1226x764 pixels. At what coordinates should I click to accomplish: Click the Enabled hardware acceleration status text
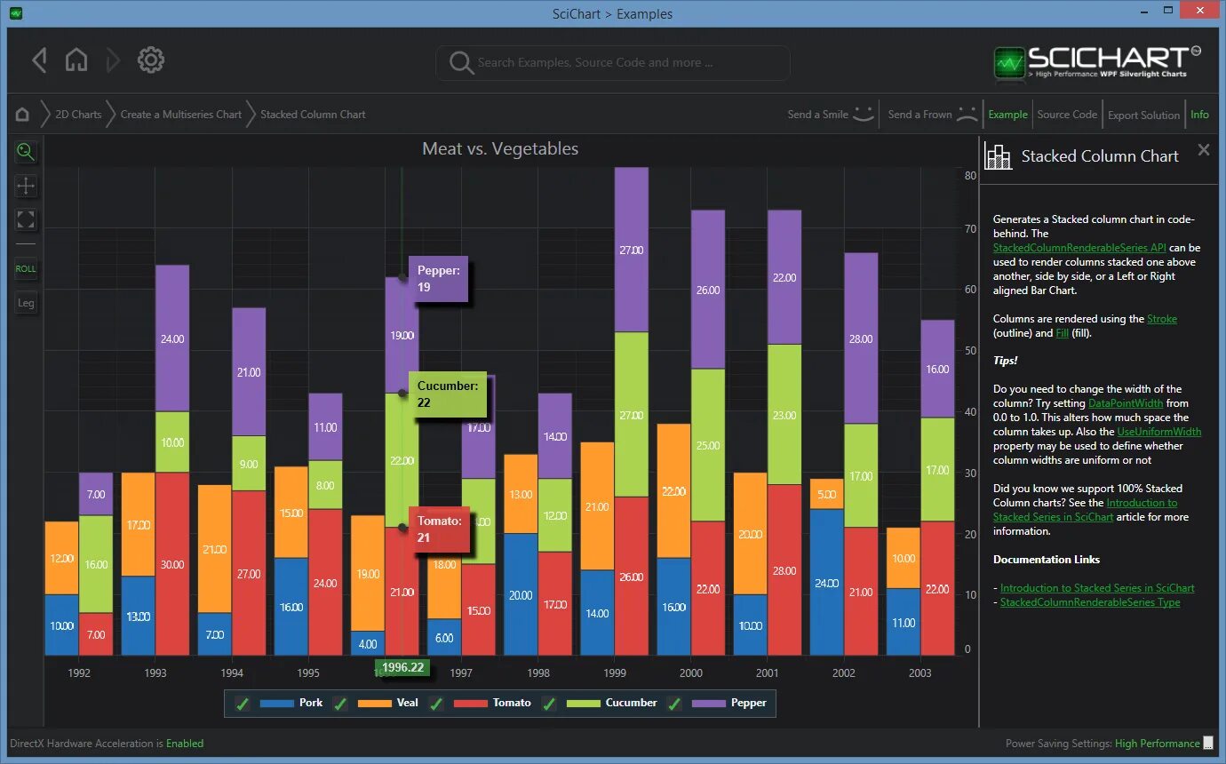point(185,744)
